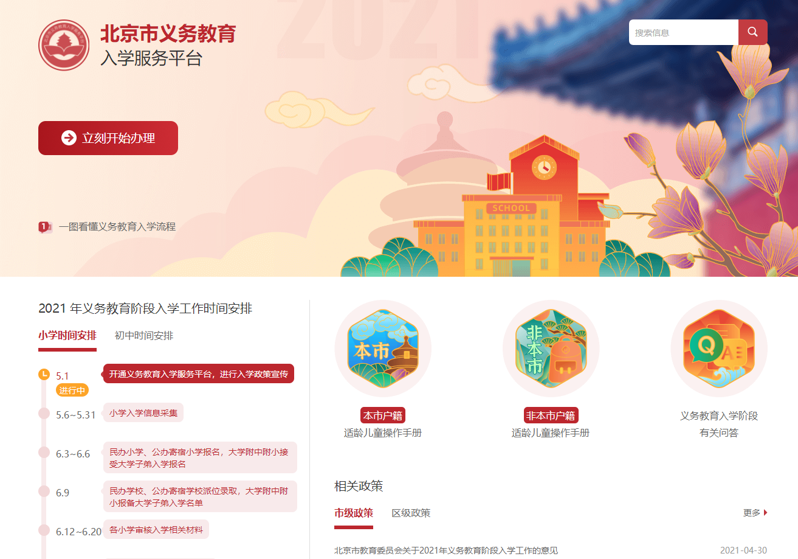Click the 搜索信息 search input field

[684, 32]
